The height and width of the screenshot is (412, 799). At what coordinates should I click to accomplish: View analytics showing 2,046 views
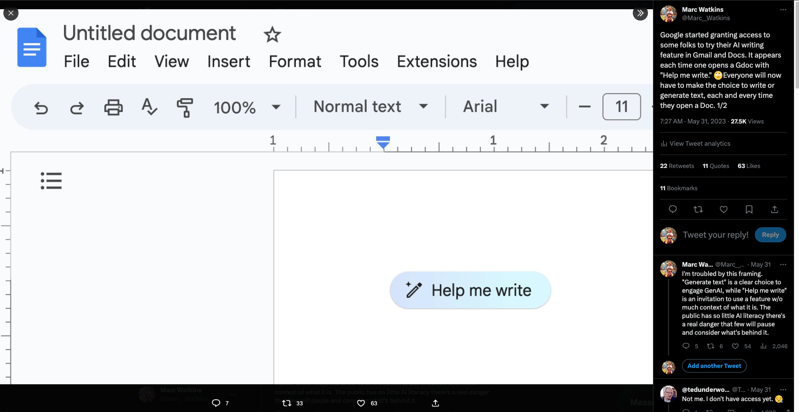(x=774, y=346)
